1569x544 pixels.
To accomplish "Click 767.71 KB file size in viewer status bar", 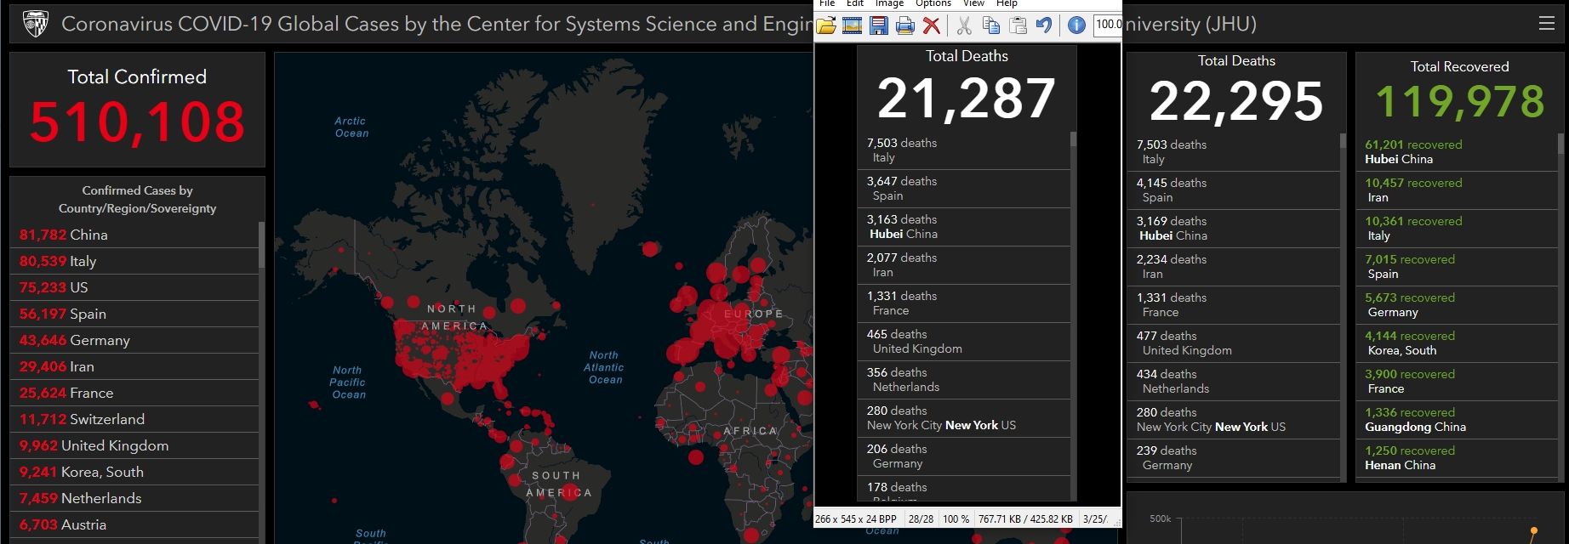I will coord(1024,518).
